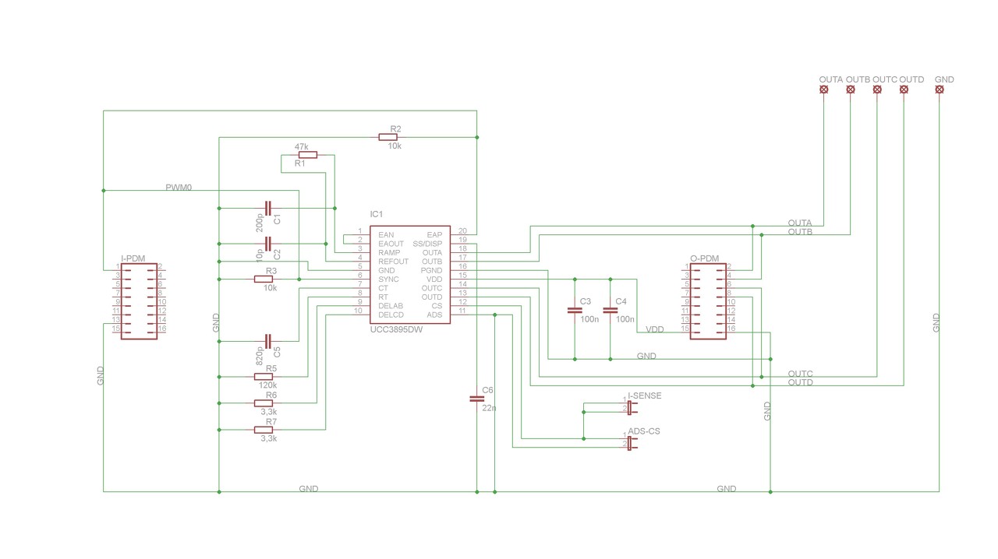Click the OUTD test pad symbol
The width and height of the screenshot is (998, 559).
tap(904, 90)
